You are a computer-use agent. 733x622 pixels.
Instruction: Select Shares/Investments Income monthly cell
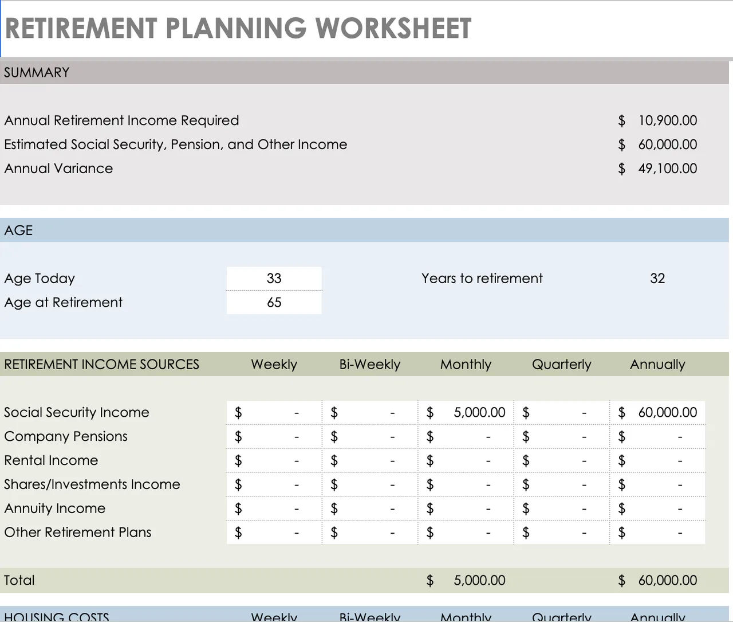click(x=466, y=485)
